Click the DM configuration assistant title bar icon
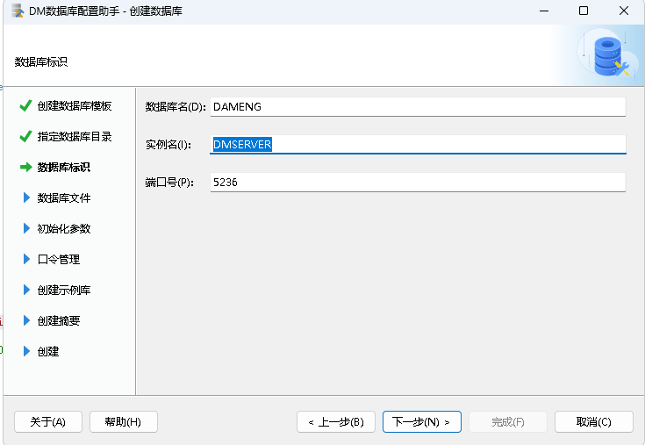The width and height of the screenshot is (645, 445). (18, 11)
